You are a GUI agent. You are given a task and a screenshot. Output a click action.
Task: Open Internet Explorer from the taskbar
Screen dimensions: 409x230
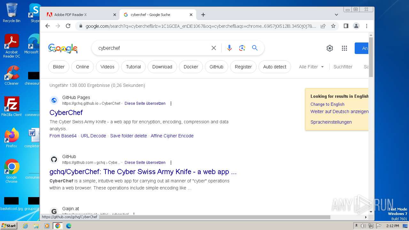coord(25,226)
